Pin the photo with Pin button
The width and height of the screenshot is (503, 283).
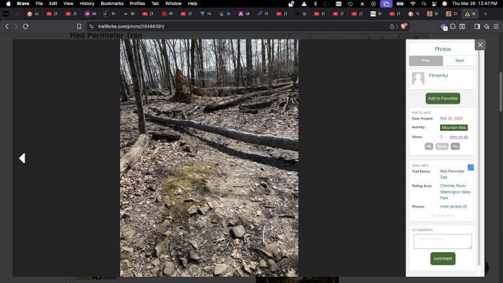(455, 147)
